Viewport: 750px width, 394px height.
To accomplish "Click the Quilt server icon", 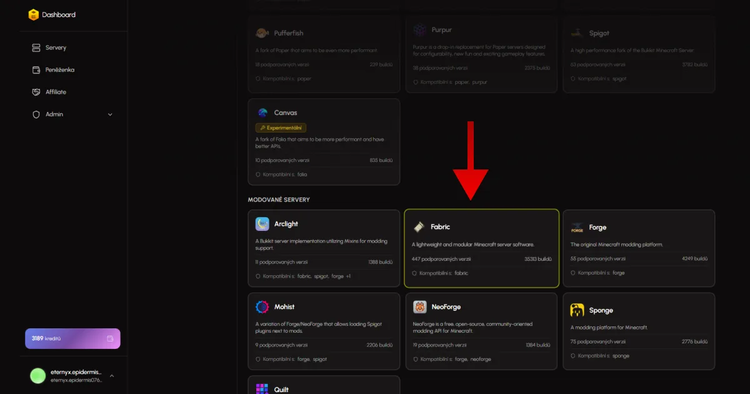I will (262, 388).
